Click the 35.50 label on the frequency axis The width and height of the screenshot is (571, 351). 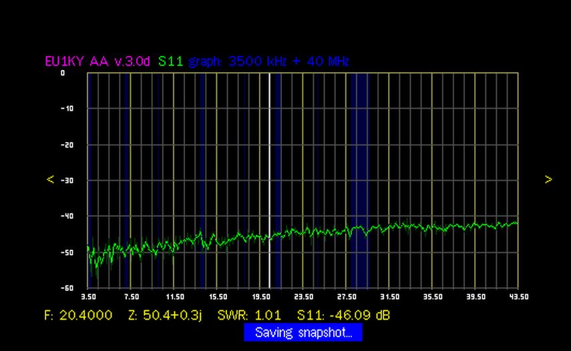pos(432,296)
